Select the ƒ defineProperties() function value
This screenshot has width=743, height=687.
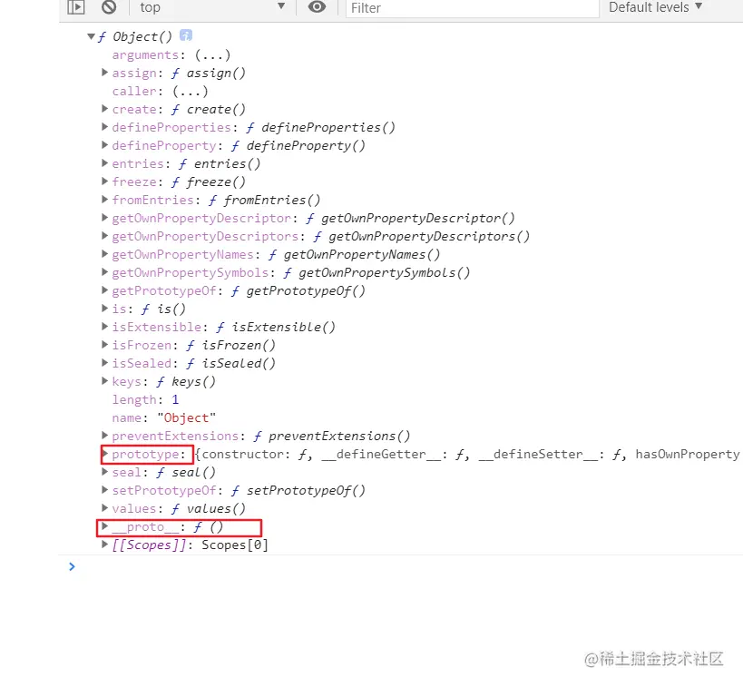(321, 128)
